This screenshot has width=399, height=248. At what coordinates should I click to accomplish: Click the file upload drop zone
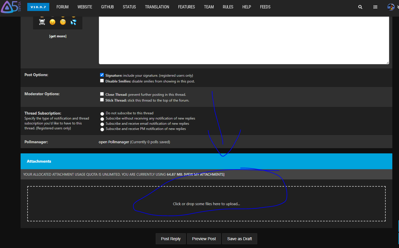pyautogui.click(x=206, y=204)
